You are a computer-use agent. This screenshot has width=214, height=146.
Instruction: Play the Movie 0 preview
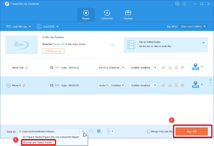8,85
